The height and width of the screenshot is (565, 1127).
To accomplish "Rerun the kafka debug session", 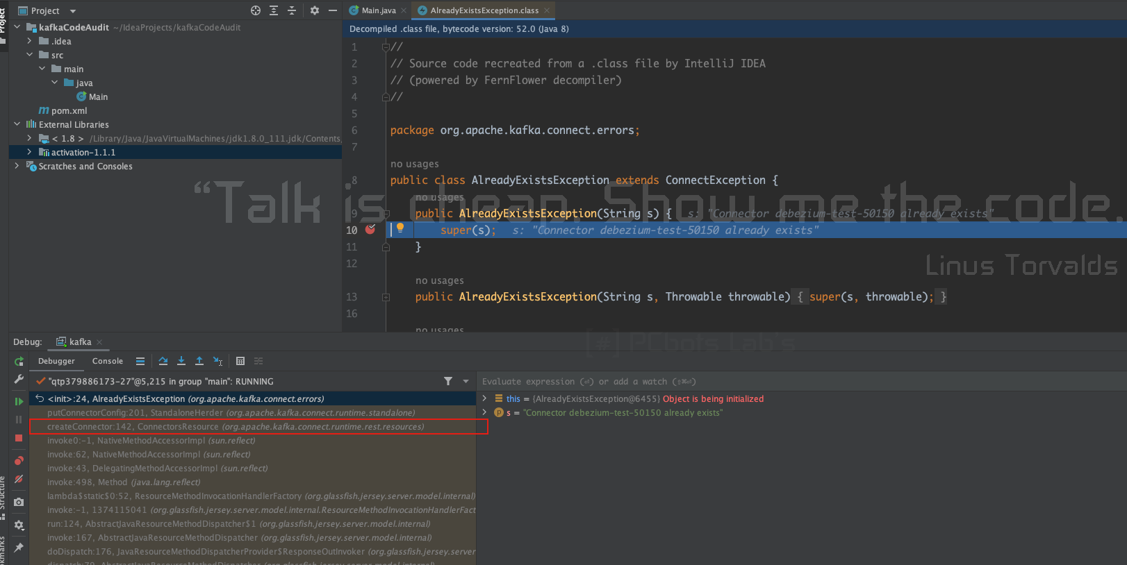I will pos(19,361).
